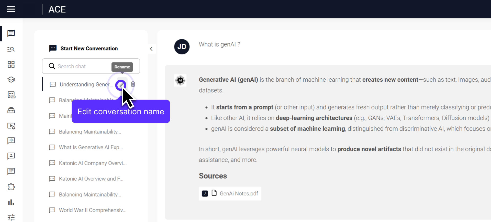Open the bar chart analytics icon
The height and width of the screenshot is (222, 491).
[11, 202]
